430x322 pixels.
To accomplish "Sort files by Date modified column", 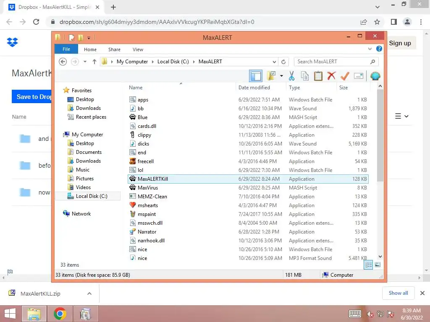I will (254, 88).
